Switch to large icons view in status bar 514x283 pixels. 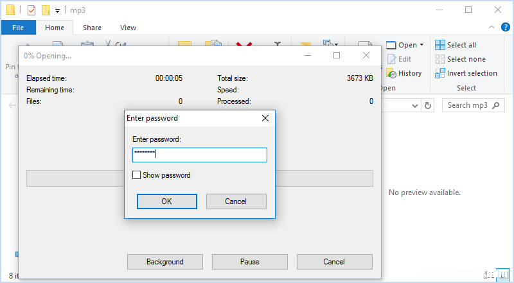[x=502, y=275]
